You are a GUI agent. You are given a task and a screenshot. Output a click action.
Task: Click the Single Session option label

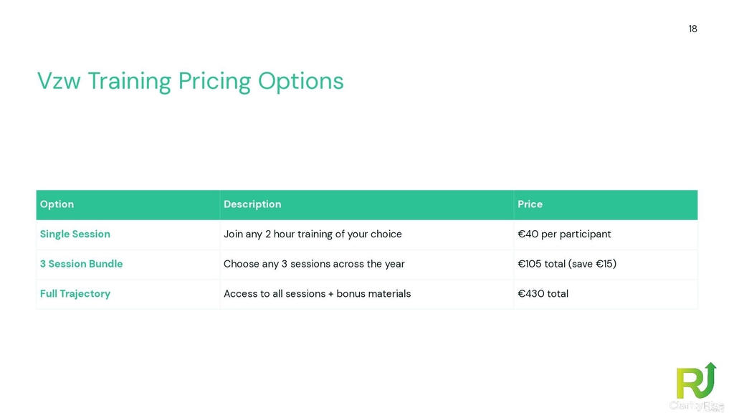click(75, 234)
